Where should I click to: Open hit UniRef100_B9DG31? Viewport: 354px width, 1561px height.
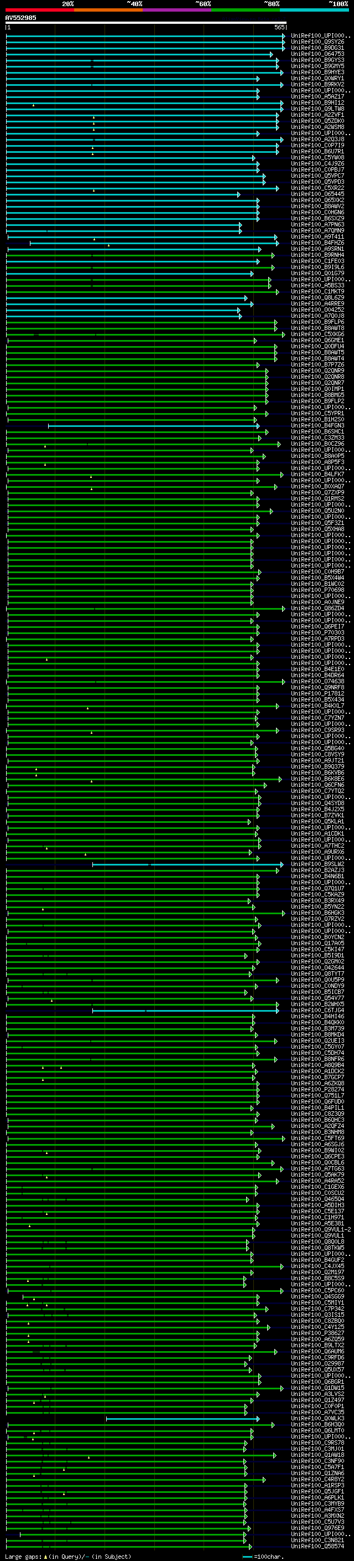[x=317, y=48]
